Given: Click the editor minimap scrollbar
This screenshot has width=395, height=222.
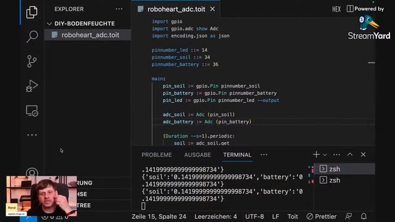Looking at the screenshot, I should [372, 63].
